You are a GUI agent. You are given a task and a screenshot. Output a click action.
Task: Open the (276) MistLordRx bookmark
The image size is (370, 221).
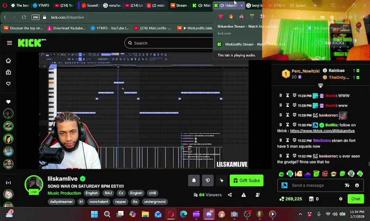click(152, 28)
